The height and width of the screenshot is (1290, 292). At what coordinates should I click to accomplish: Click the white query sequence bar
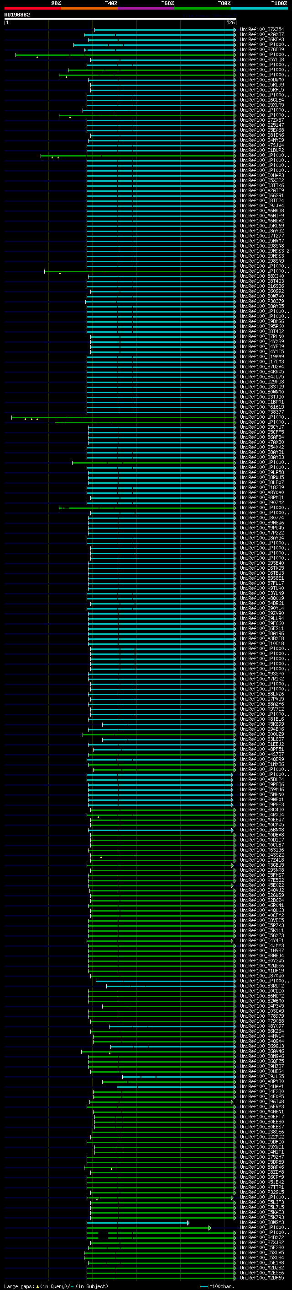tap(120, 18)
